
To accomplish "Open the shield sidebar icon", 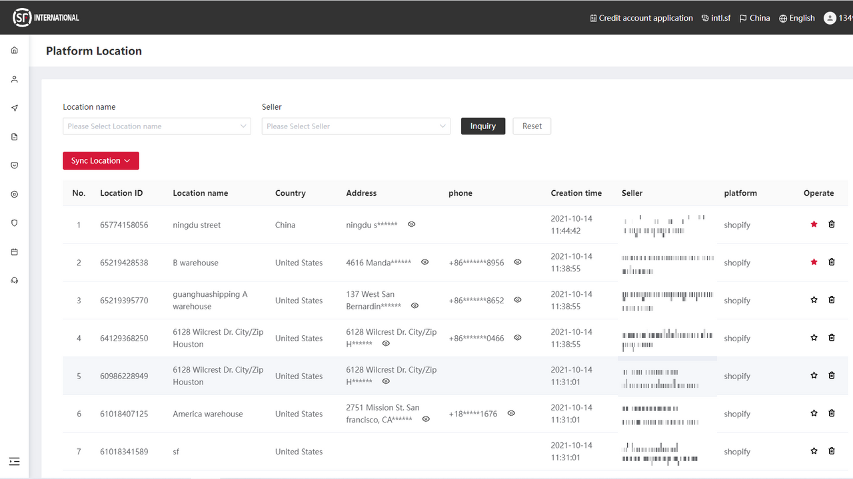I will click(15, 224).
